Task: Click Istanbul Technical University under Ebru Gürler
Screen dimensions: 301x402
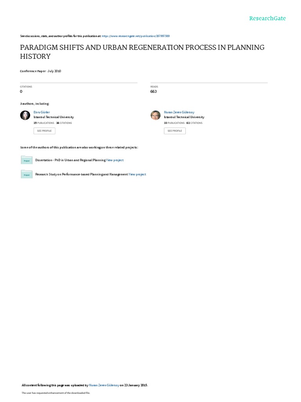Action: click(x=54, y=117)
